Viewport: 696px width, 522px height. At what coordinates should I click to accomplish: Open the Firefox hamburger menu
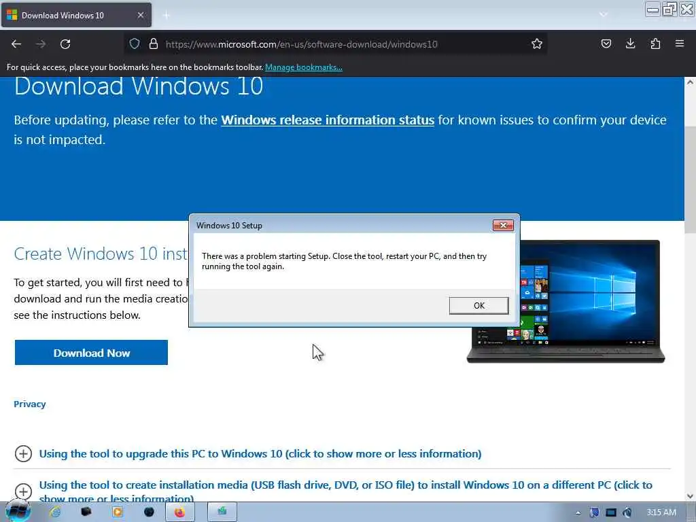tap(680, 43)
